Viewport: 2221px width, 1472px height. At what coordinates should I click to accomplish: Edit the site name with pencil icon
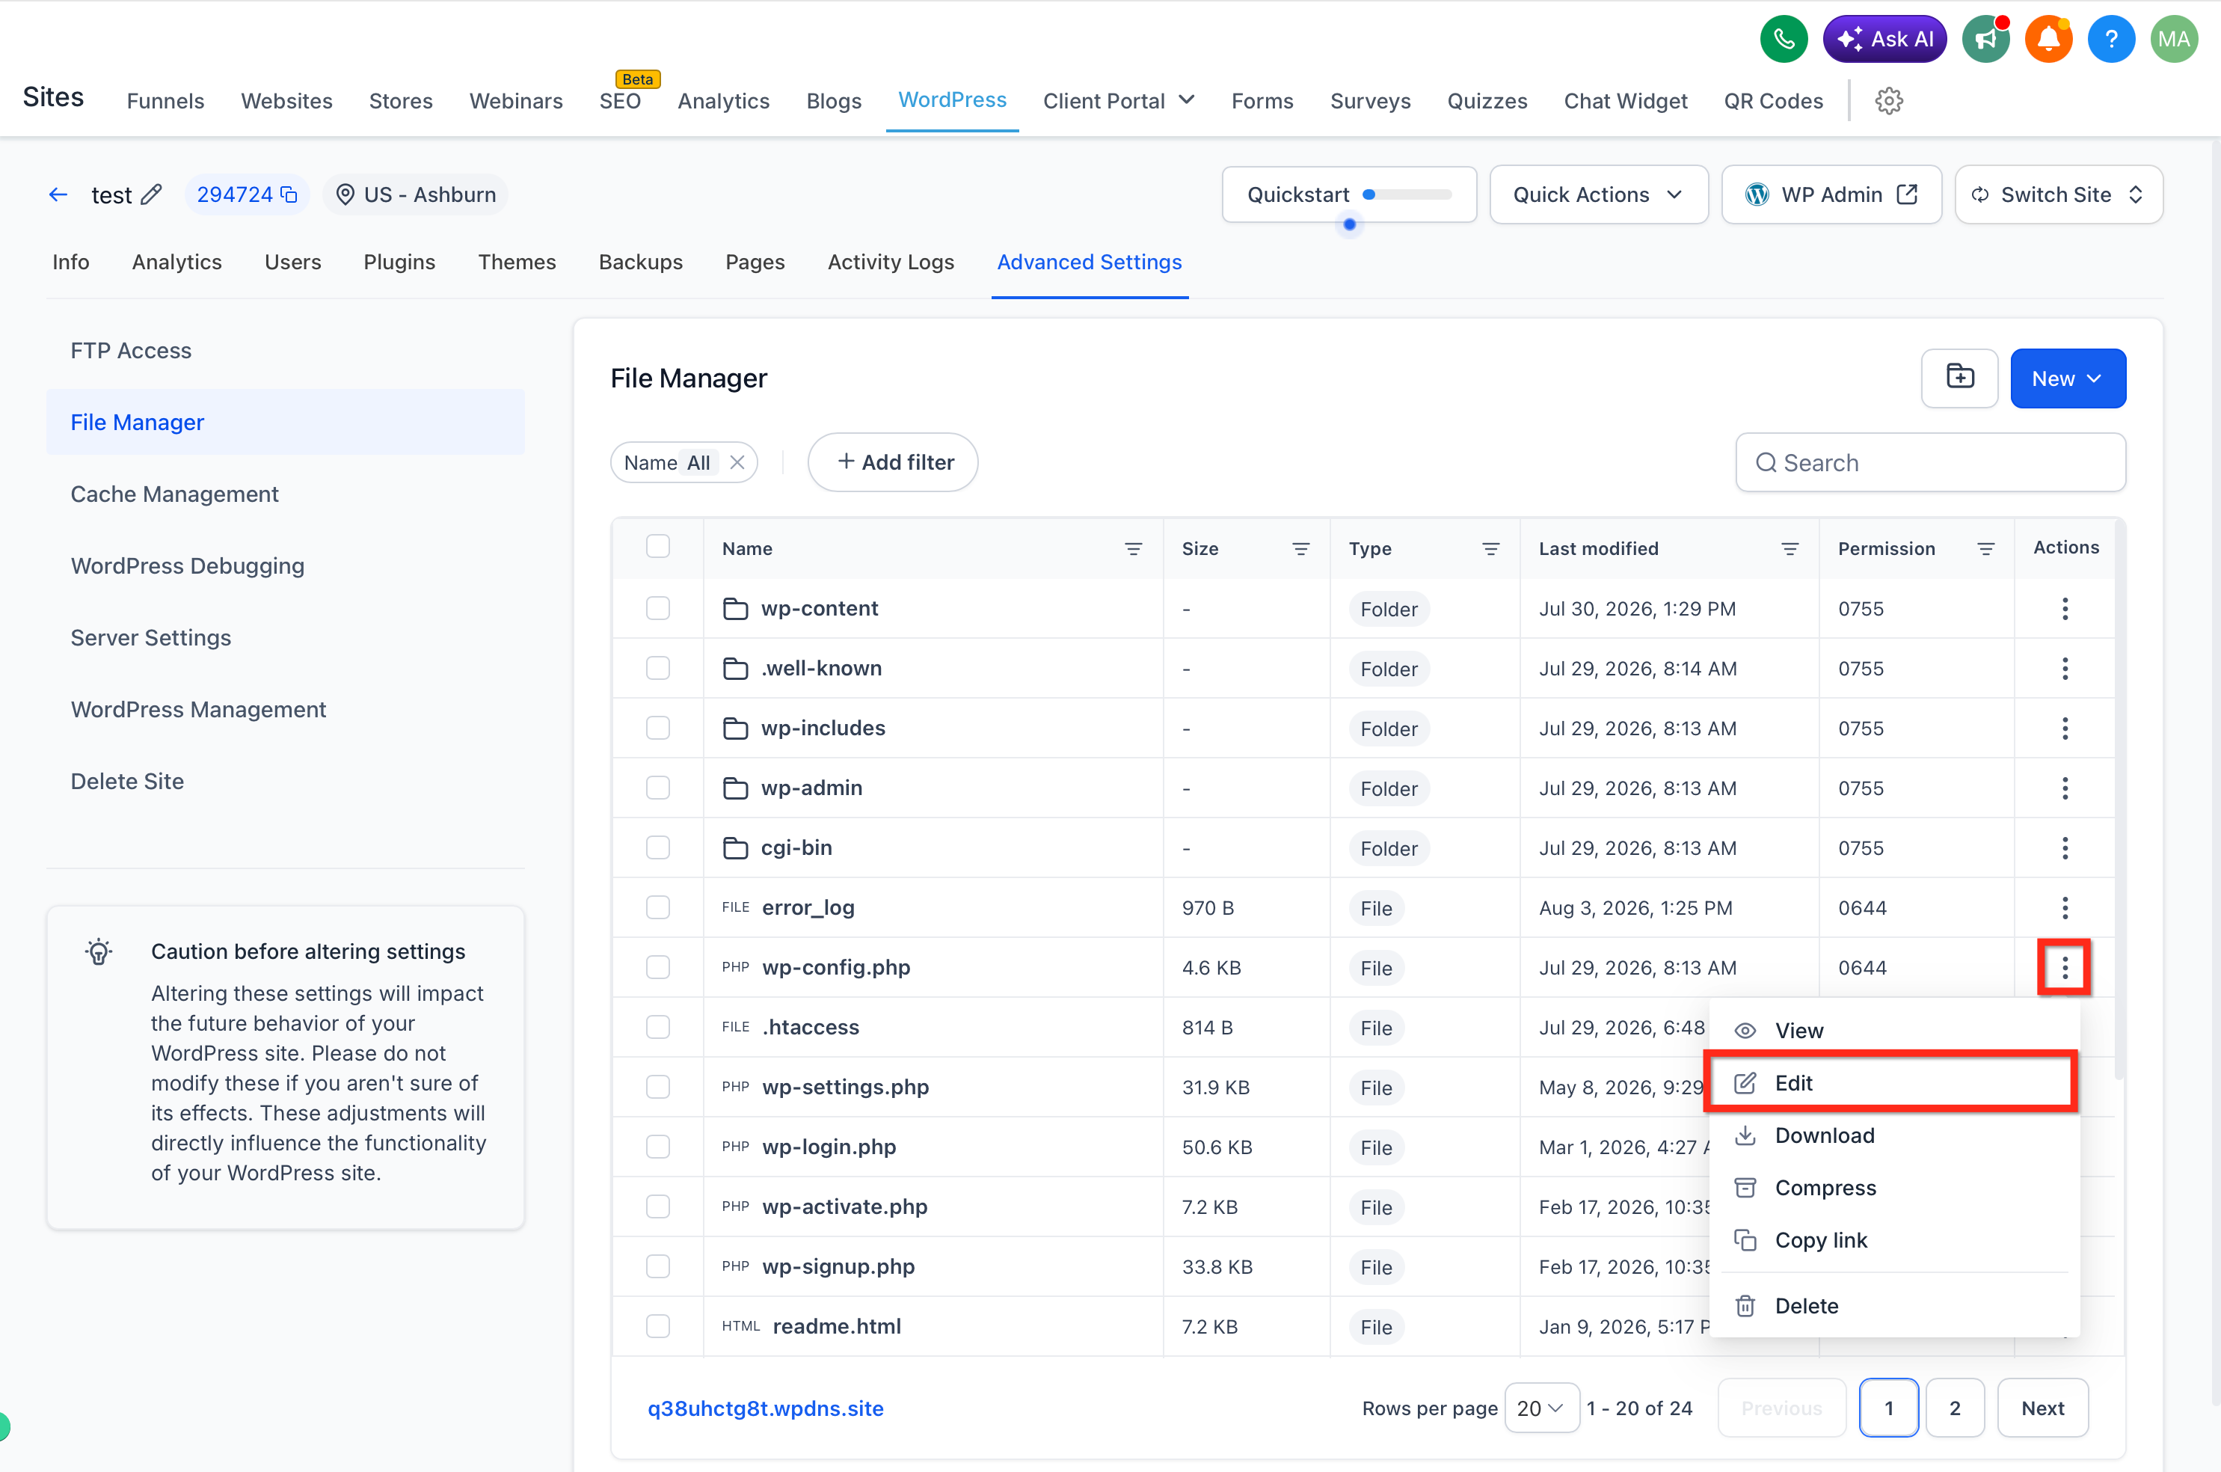coord(151,194)
